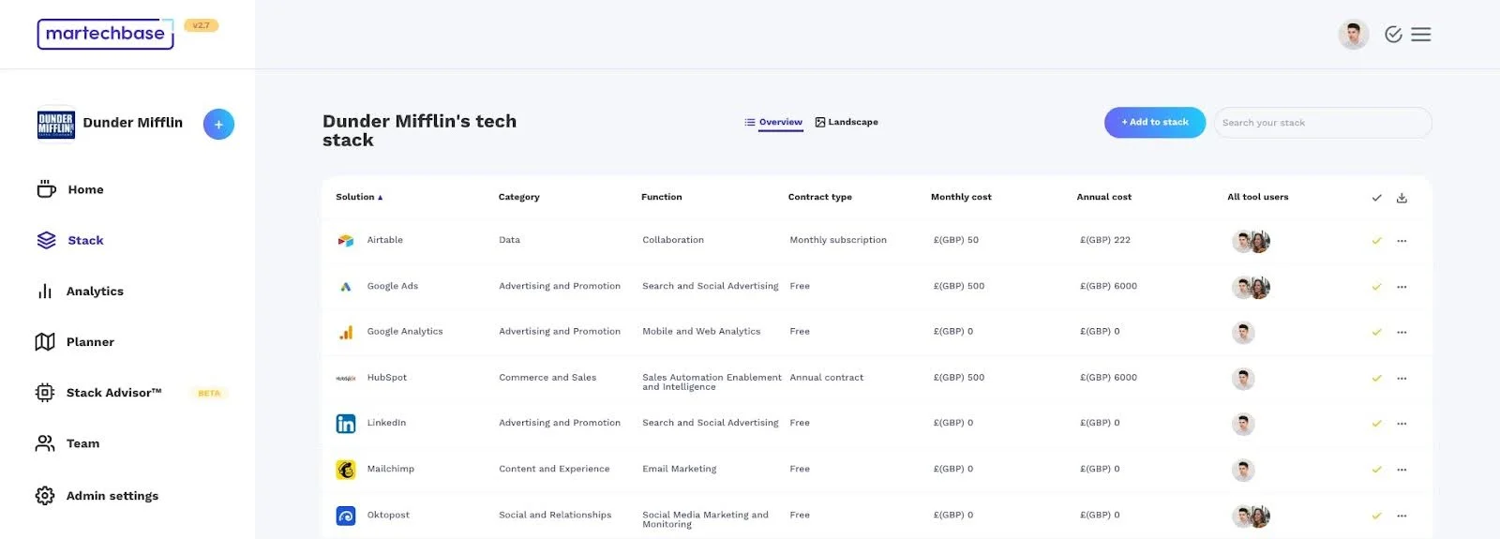Select Monthly subscription in Airtable row

tap(837, 240)
